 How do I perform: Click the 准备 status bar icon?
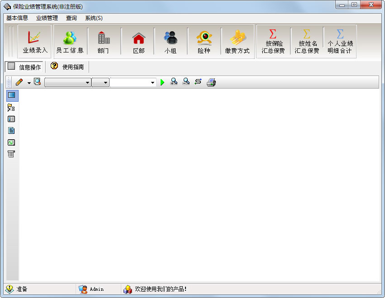(x=10, y=289)
